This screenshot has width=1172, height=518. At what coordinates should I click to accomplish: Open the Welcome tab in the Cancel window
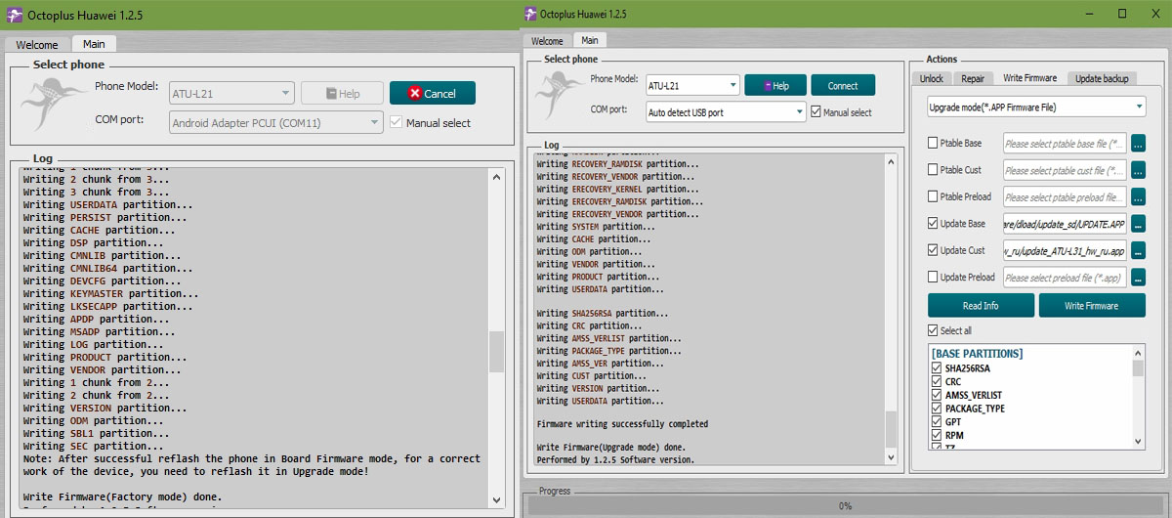37,45
